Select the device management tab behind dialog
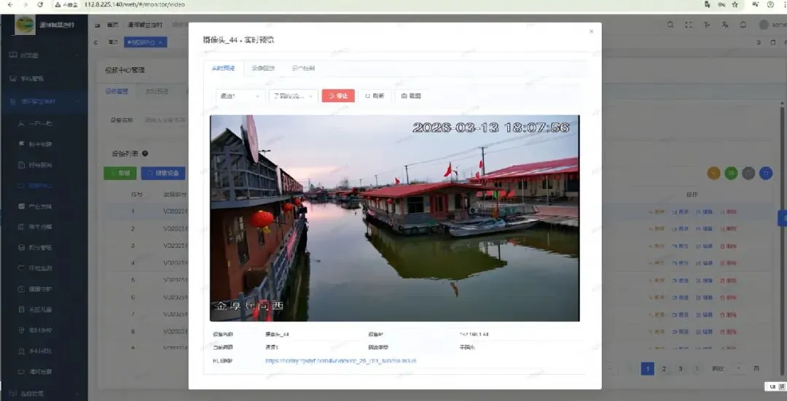The width and height of the screenshot is (787, 401). pyautogui.click(x=117, y=92)
